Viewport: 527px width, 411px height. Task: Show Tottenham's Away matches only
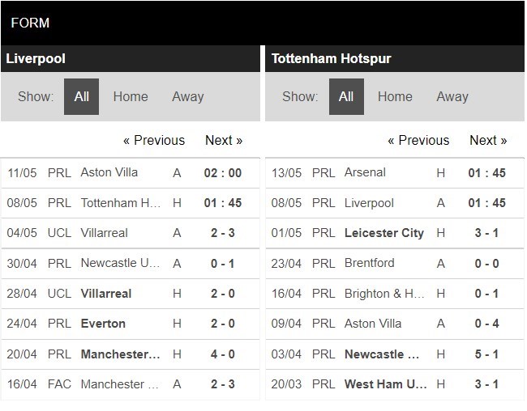(x=452, y=96)
